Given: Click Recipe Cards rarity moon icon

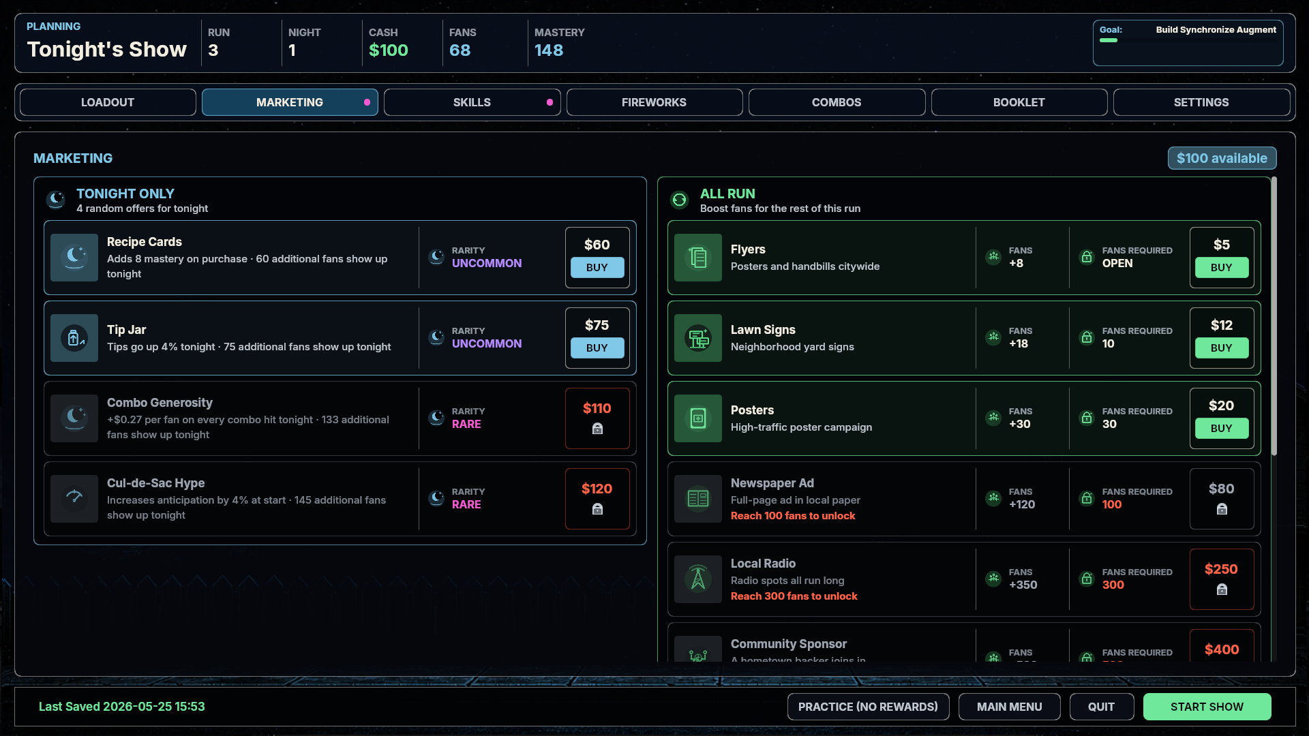Looking at the screenshot, I should click(436, 257).
